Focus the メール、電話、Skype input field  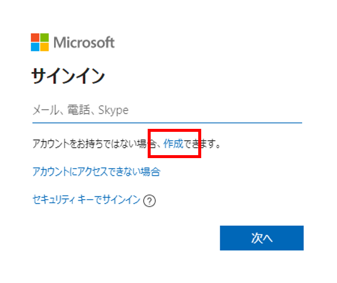click(x=167, y=110)
